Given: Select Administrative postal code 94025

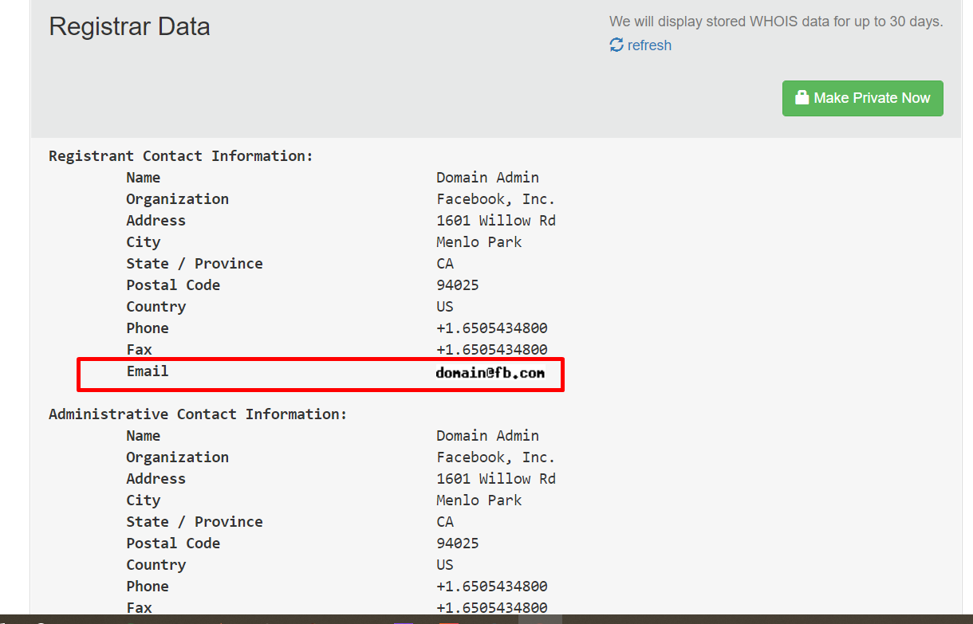Looking at the screenshot, I should (x=458, y=544).
